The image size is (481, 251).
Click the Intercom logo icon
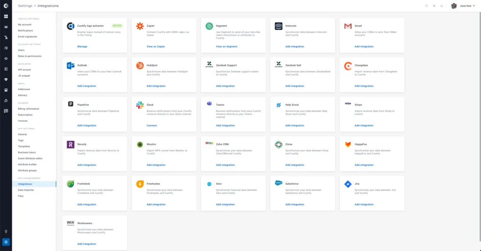click(279, 26)
